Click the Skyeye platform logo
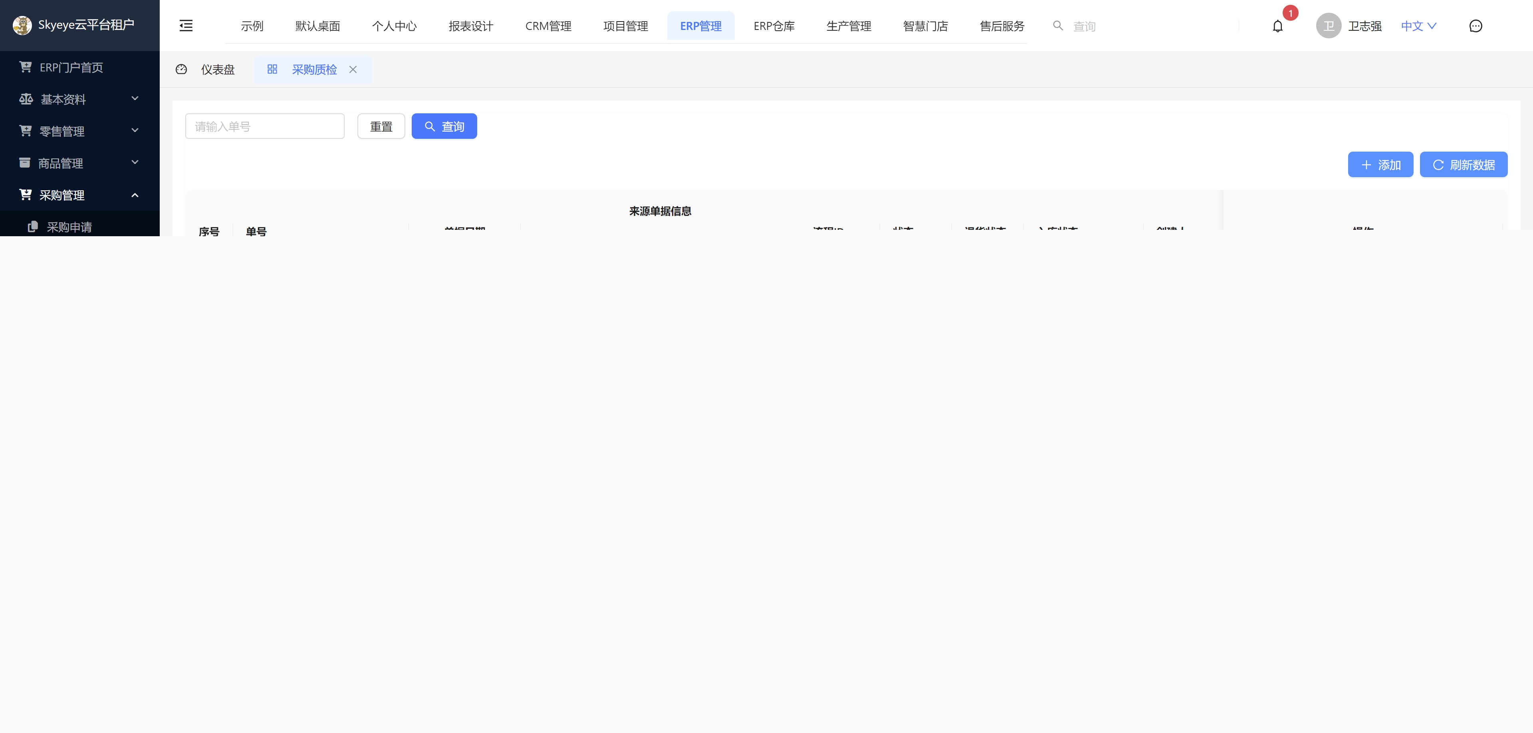Viewport: 1533px width, 733px height. coord(22,25)
